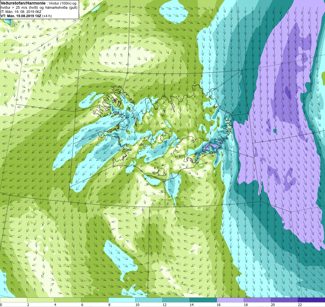Click the "Veðurstofan/Harmonie" title text

[x=22, y=3]
